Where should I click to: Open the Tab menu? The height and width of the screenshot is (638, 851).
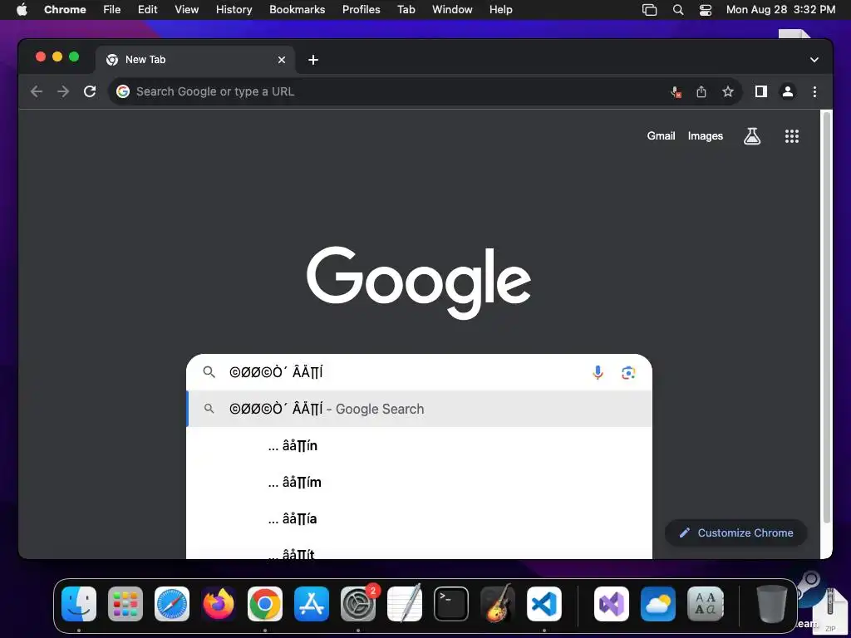click(406, 10)
